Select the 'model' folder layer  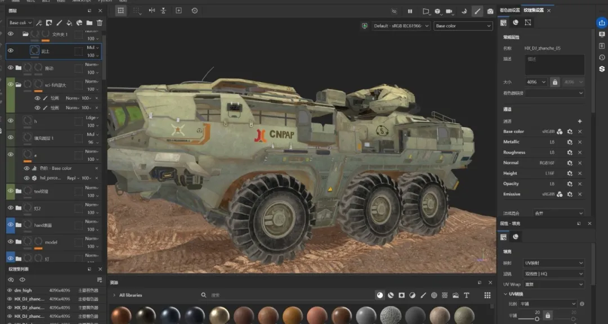(54, 242)
